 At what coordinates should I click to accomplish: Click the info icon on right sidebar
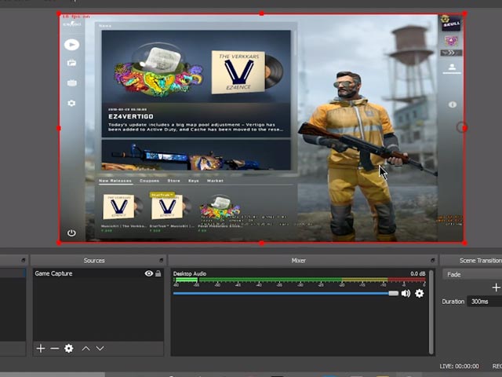tap(453, 104)
